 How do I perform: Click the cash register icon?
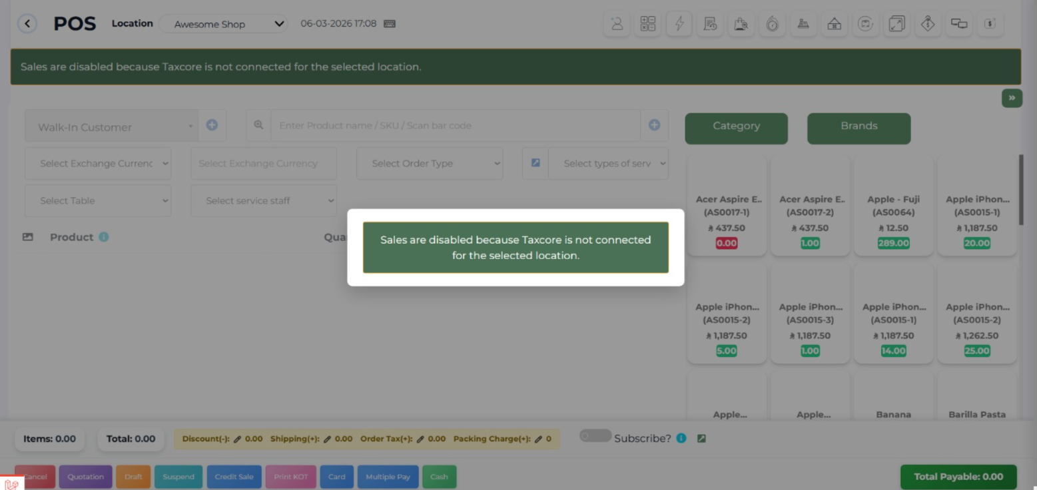point(803,24)
